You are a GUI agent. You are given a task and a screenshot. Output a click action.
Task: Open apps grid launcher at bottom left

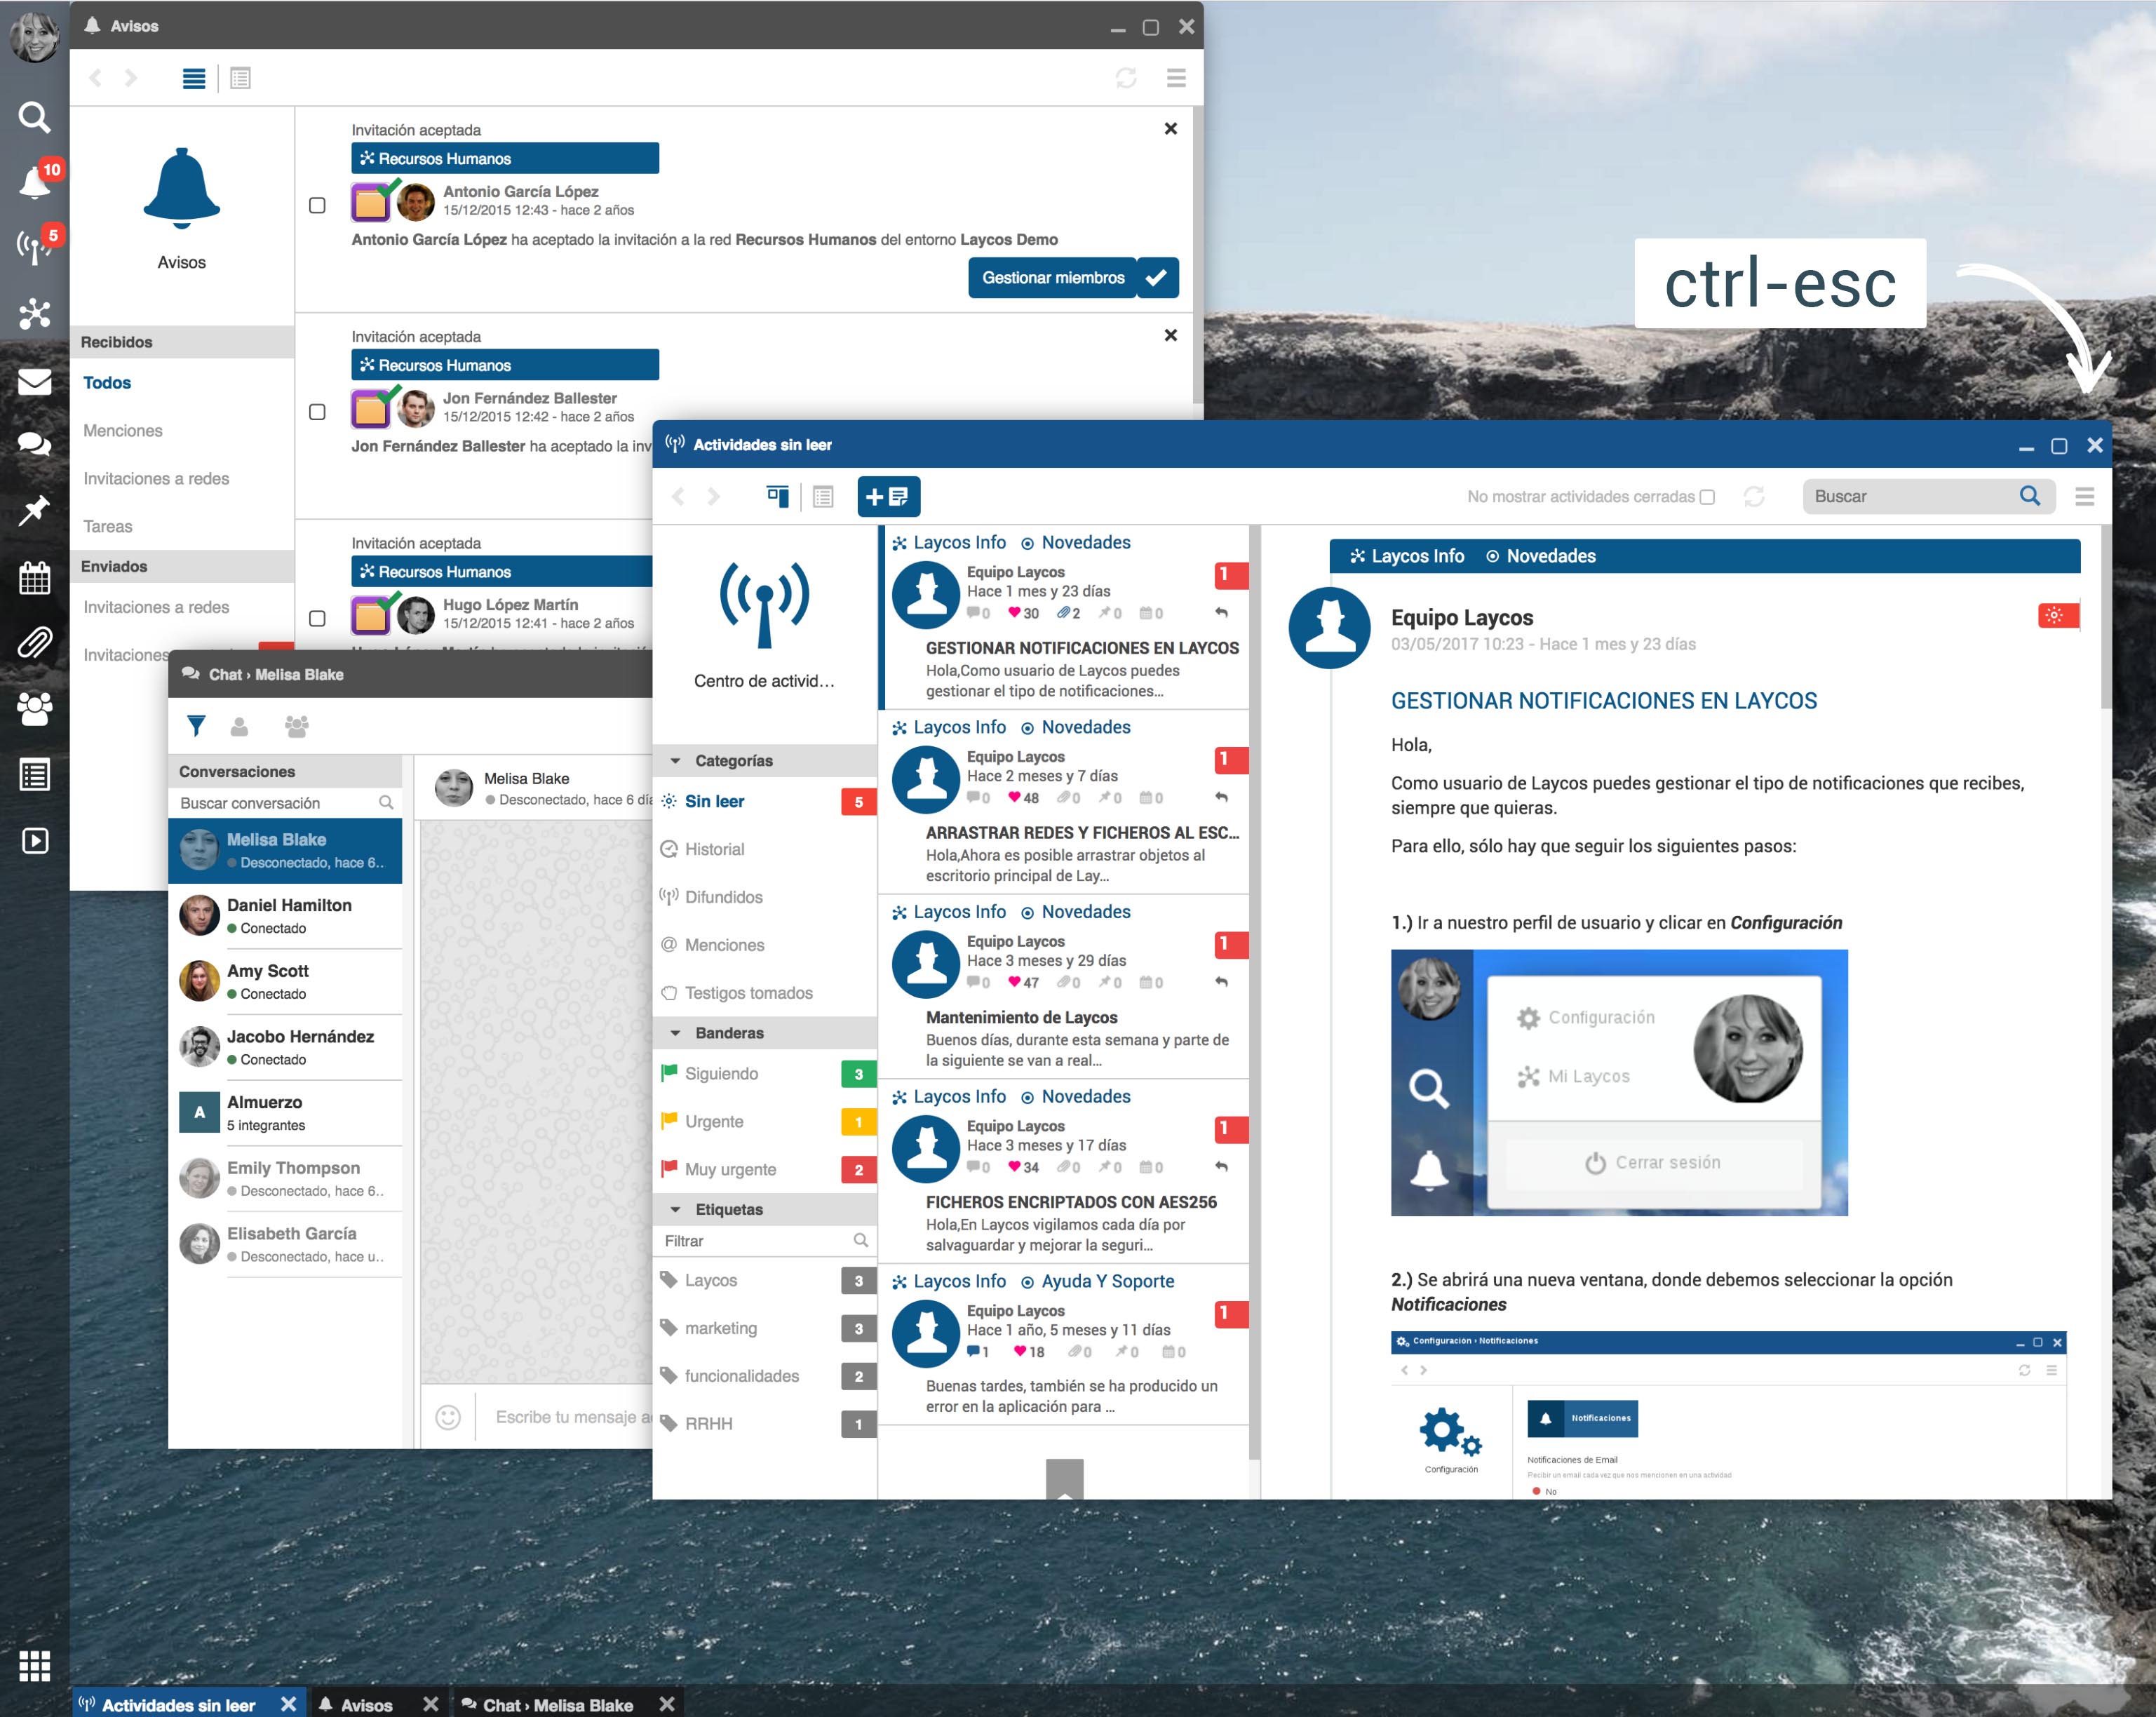34,1666
